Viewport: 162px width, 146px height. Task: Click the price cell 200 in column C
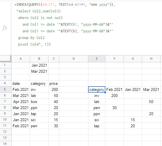coord(54,89)
